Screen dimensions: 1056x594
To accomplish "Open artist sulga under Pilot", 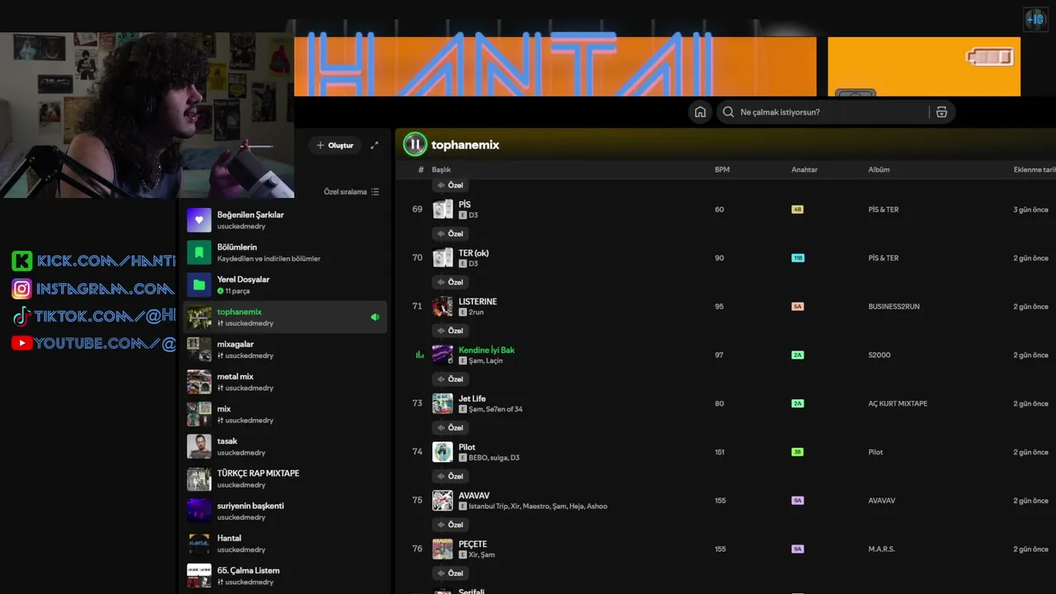I will point(499,458).
